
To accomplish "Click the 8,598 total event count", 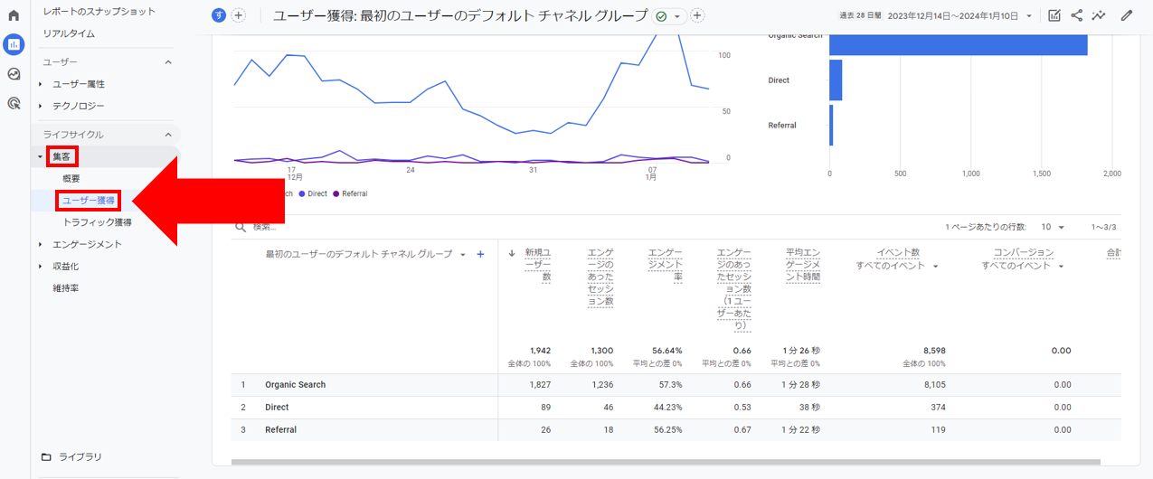I will pos(932,351).
